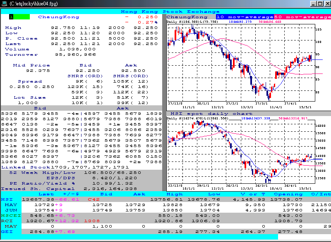Viewport: 331px width, 242px height.
Task: Click the Opening column header
Action: click(x=288, y=194)
